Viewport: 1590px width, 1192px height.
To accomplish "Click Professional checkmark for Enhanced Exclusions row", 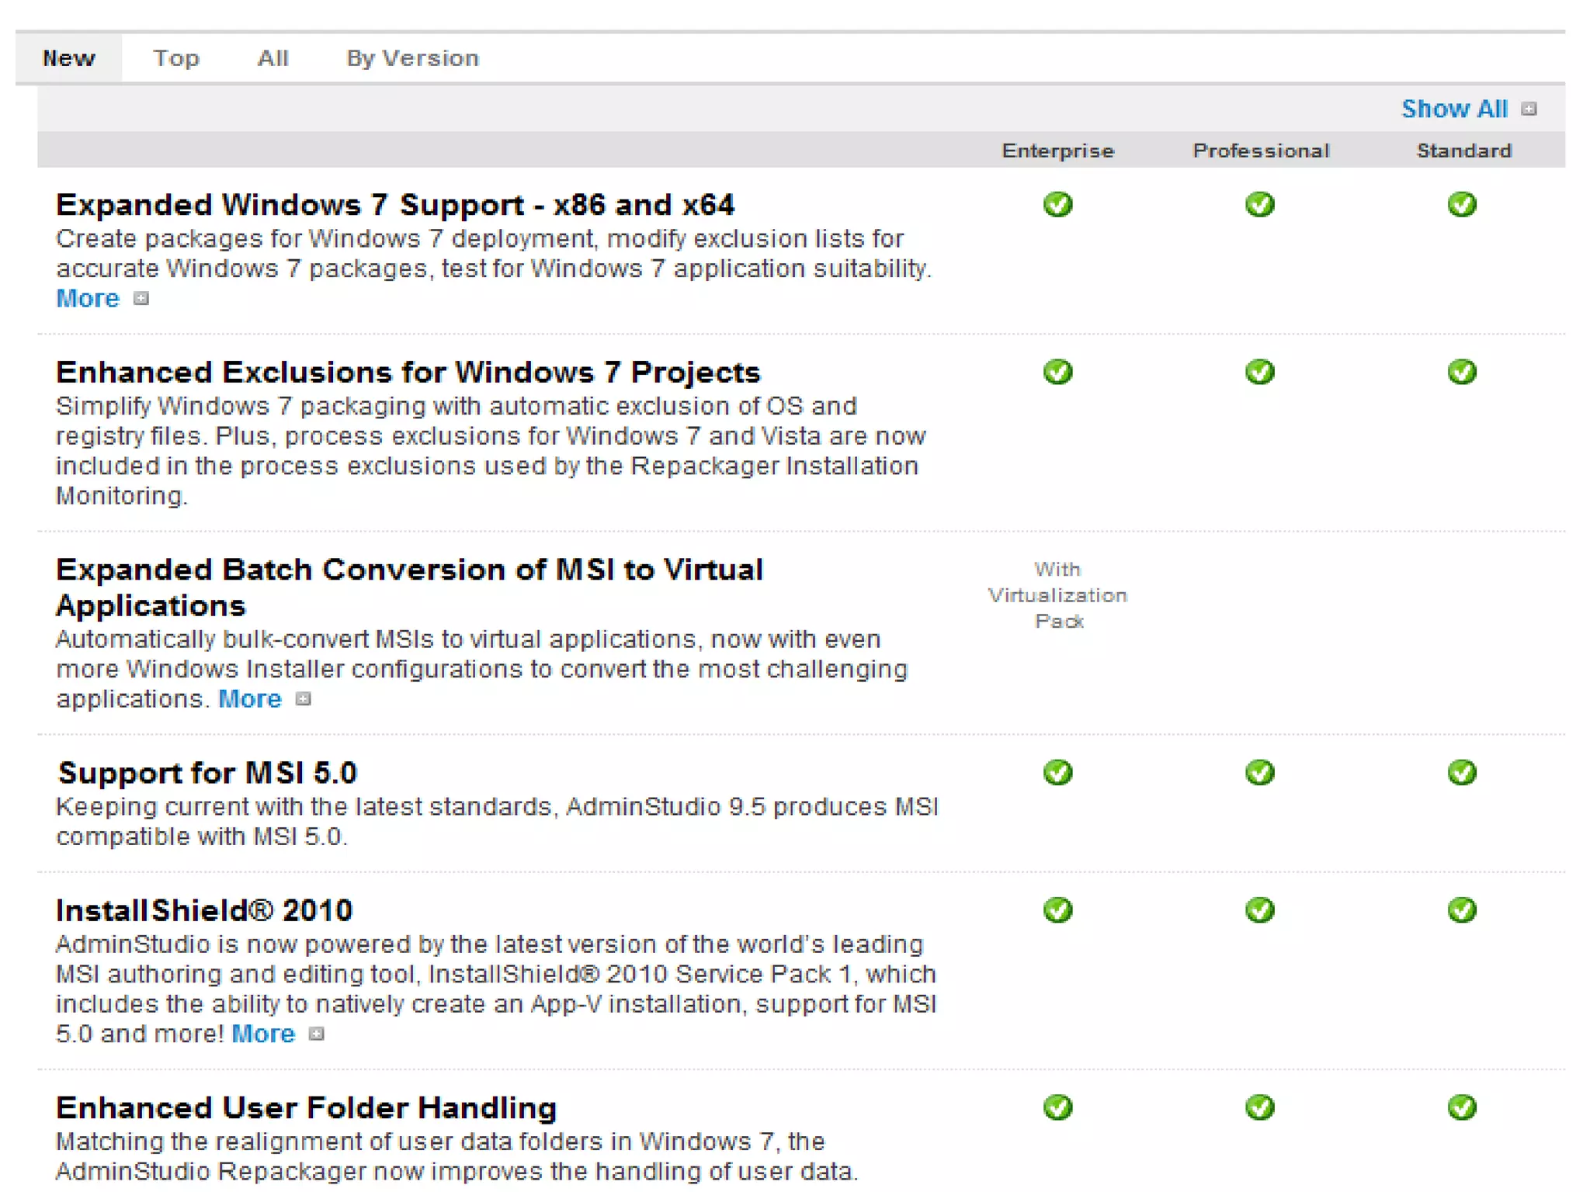I will click(1259, 371).
